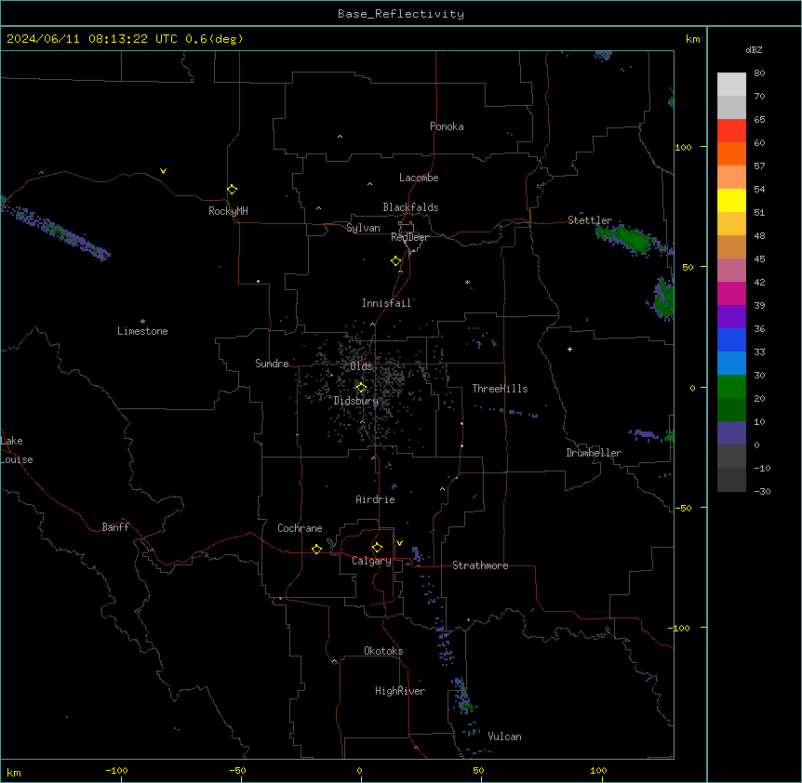Viewport: 802px width, 783px height.
Task: Click the yellow station marker near RockyMH
Action: 233,190
